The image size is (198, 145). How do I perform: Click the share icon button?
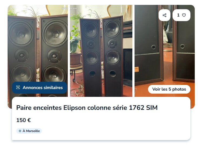(x=165, y=15)
